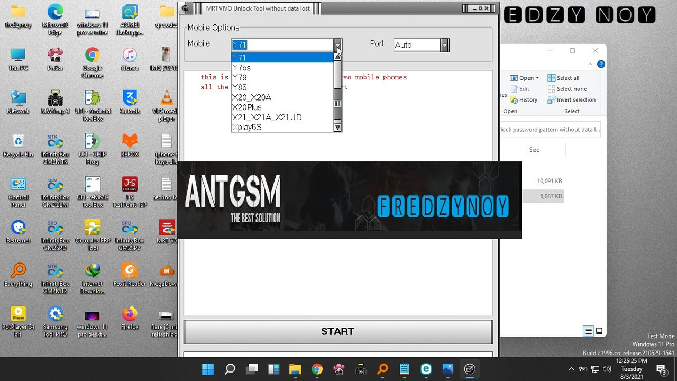Screen dimensions: 677x381
Task: Choose Y79 from the Mobile list
Action: point(282,77)
